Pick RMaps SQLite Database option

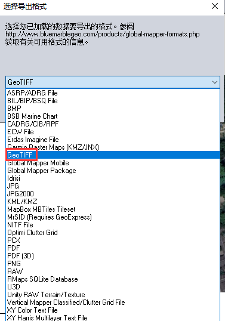pos(113,279)
